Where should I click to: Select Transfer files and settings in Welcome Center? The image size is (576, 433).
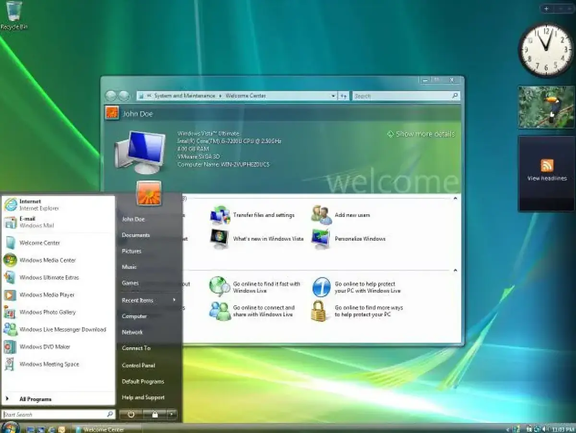point(264,215)
